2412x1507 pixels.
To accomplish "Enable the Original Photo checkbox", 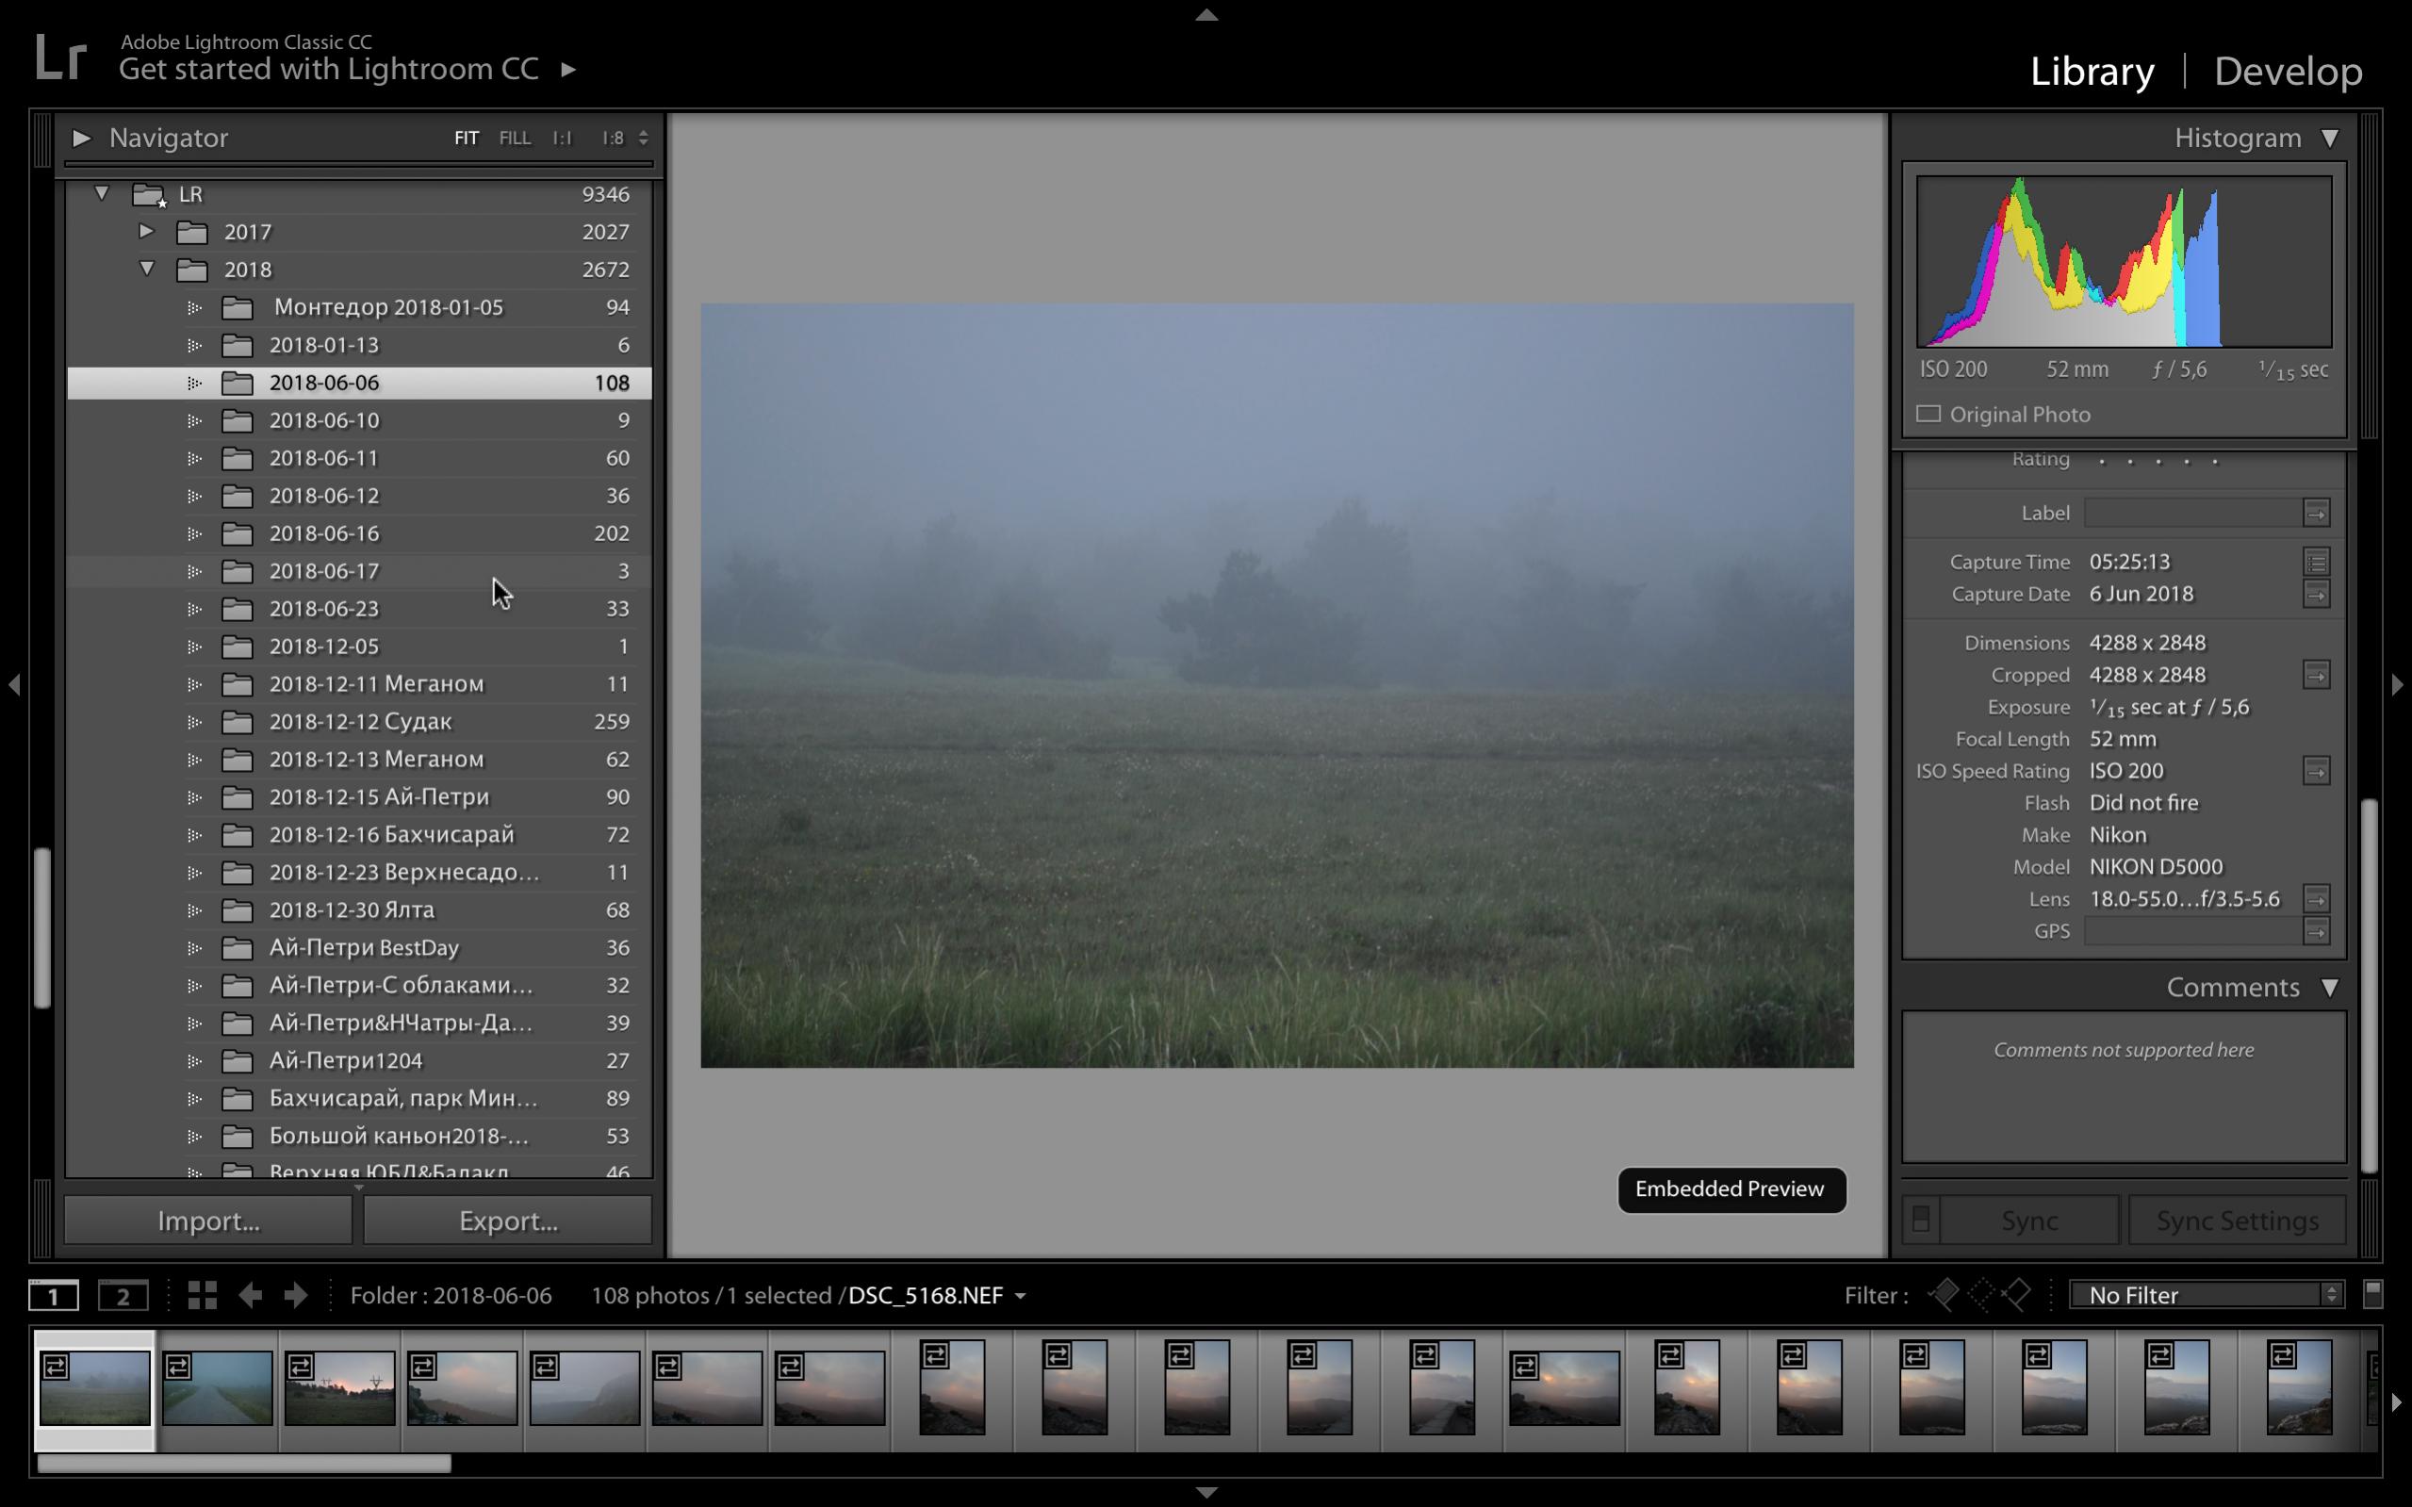I will click(x=1928, y=414).
